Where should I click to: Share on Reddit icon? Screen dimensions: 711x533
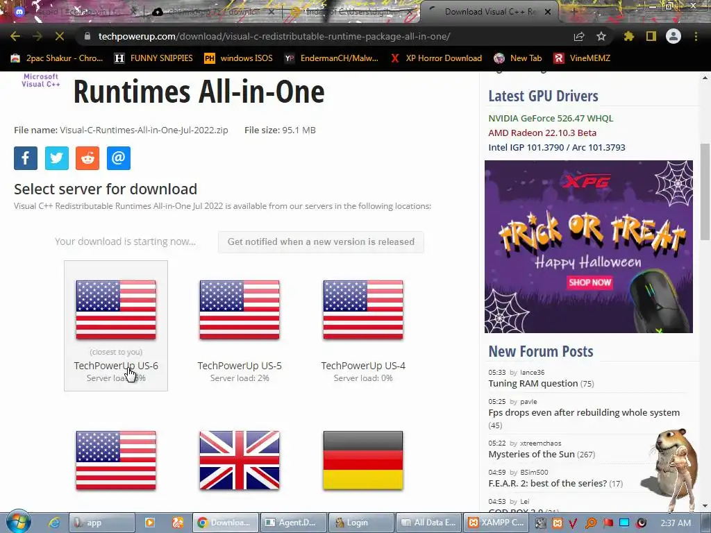(x=87, y=158)
